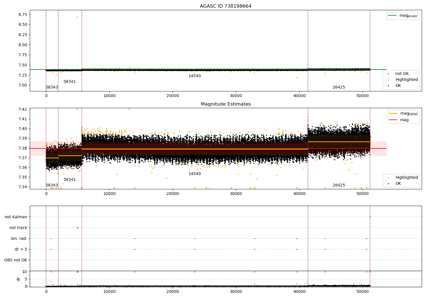
Task: Click the 7.25 y-axis tick label
Action: (x=23, y=75)
